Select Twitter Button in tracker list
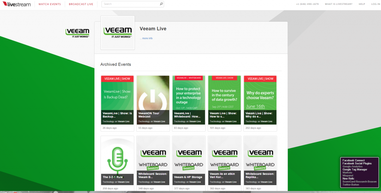This screenshot has height=193, width=381. (350, 184)
